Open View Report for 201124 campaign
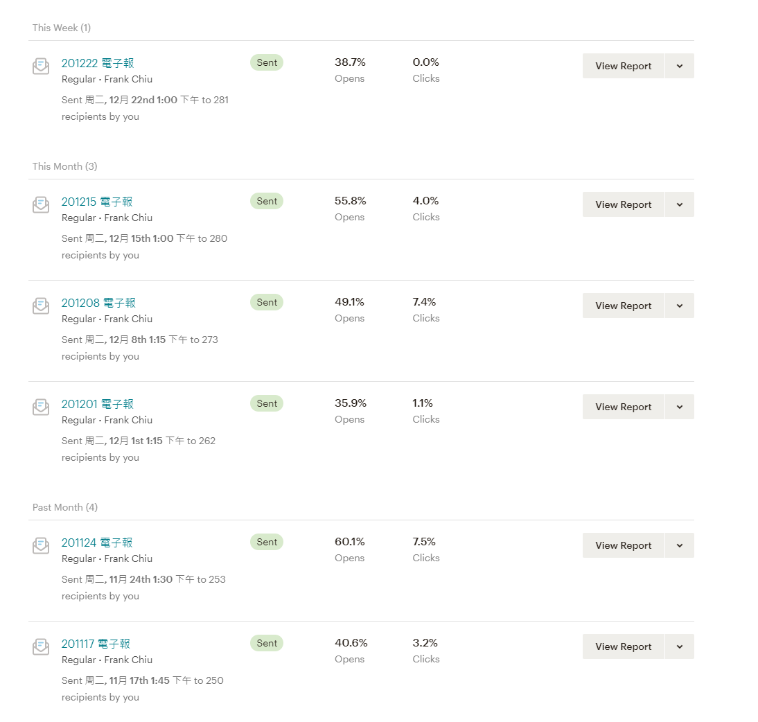Viewport: 758px width, 722px height. 623,545
